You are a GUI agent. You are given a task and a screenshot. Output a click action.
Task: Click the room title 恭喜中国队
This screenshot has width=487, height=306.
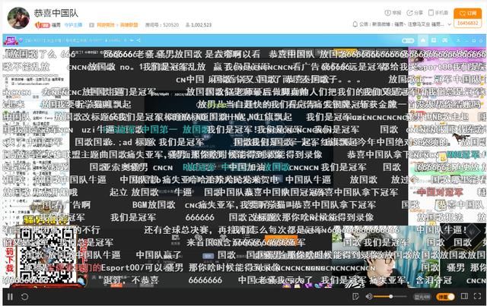point(56,13)
